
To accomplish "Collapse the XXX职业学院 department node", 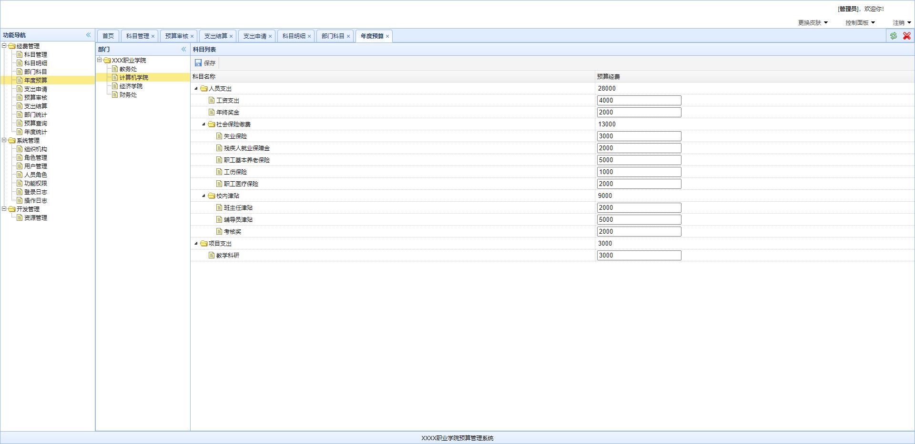I will point(100,60).
